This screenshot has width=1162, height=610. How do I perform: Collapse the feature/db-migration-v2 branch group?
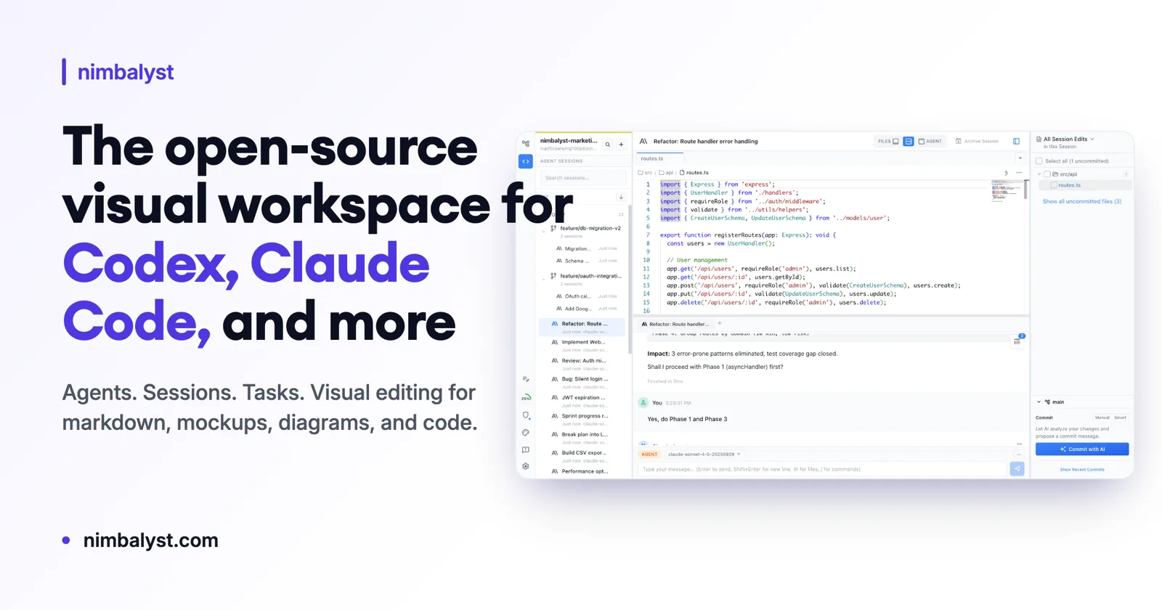(x=544, y=231)
